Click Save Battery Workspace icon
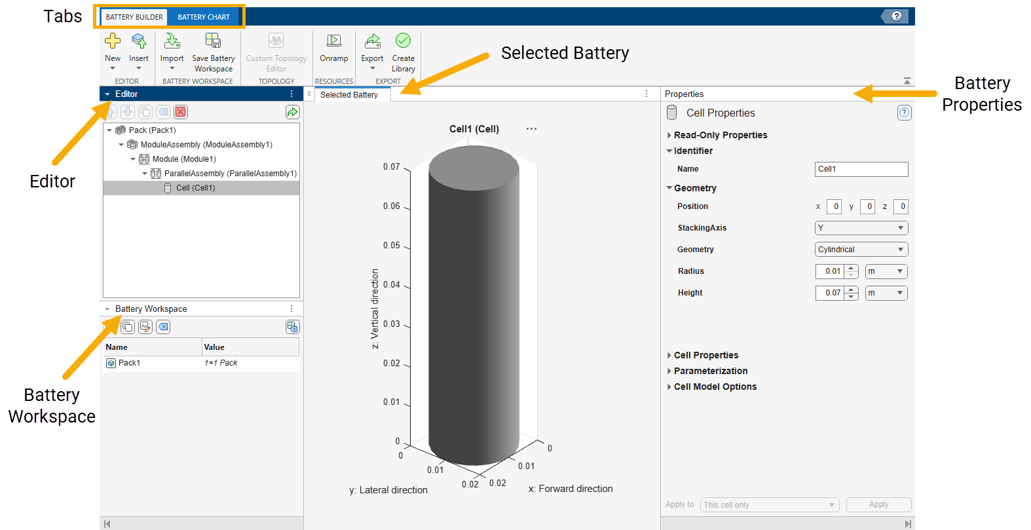 click(213, 41)
